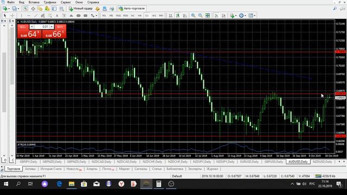Open the Графики menu
Image resolution: width=347 pixels, height=195 pixels.
[x=50, y=2]
